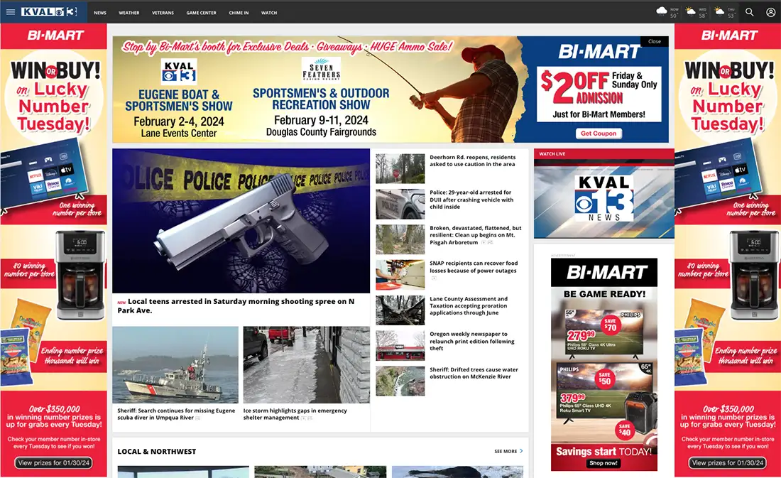Click the left Bi-Mart Lucky Number Tuesday ad

(x=53, y=250)
